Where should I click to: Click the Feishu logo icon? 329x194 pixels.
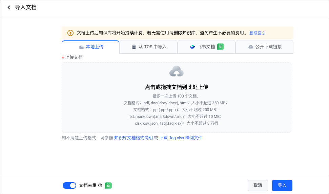(x=192, y=47)
